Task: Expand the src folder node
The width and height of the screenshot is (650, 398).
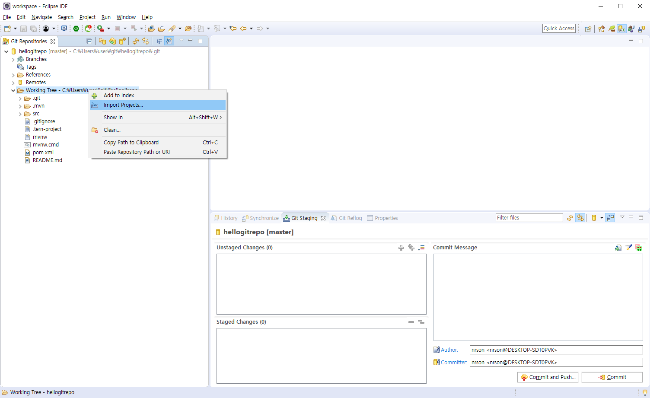Action: click(20, 114)
